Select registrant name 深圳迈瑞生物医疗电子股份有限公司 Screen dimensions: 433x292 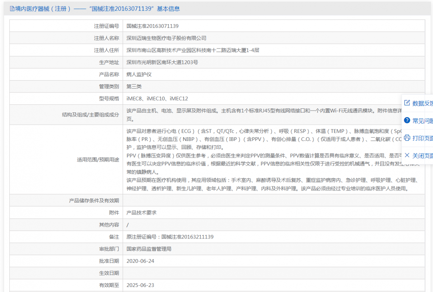[x=166, y=38]
